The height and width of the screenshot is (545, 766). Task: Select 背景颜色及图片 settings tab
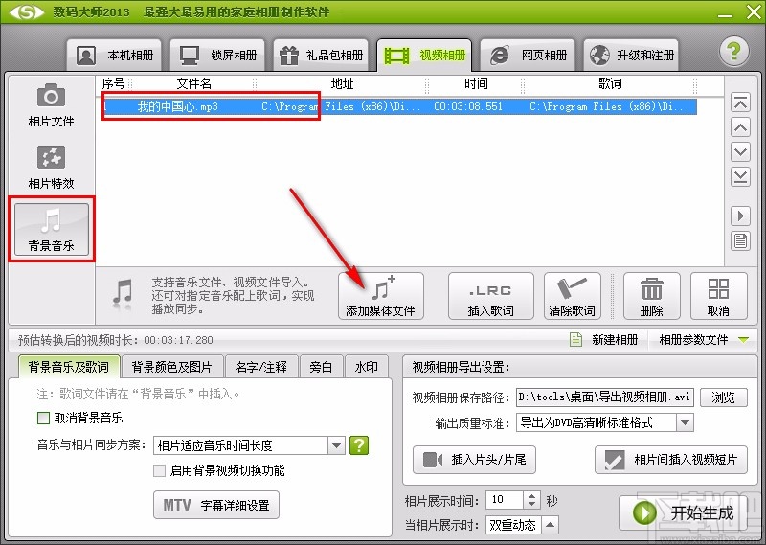[x=172, y=367]
